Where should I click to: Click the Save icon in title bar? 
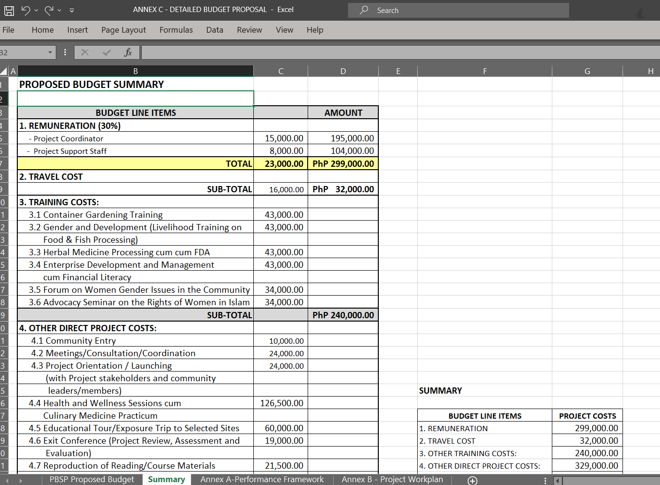pos(9,10)
